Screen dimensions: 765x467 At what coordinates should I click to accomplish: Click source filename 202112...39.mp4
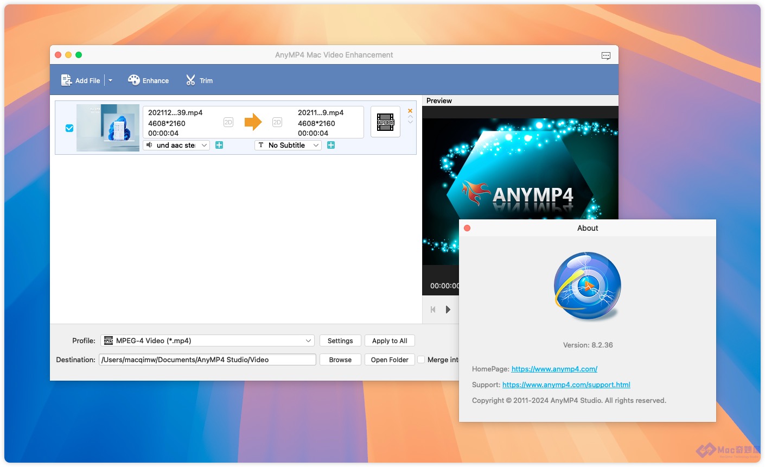pos(175,112)
